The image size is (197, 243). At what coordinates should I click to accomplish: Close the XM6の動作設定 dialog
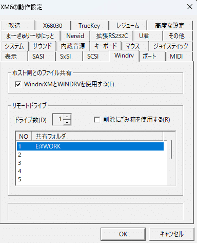point(190,7)
